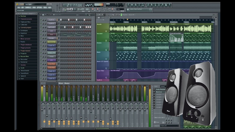Open the Browser view shortcut icon
235x132 pixels.
tap(139, 5)
